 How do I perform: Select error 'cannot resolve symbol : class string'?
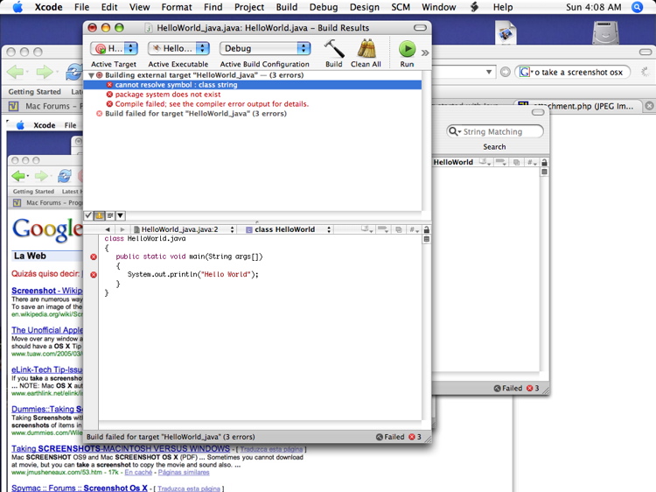(x=252, y=85)
